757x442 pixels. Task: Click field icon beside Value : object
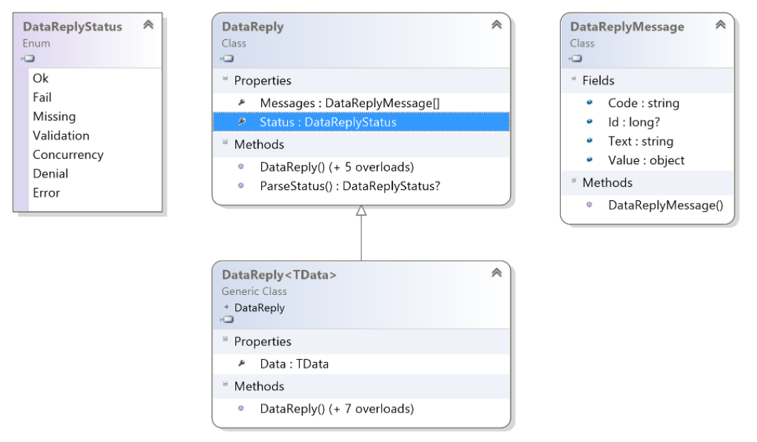coord(590,160)
